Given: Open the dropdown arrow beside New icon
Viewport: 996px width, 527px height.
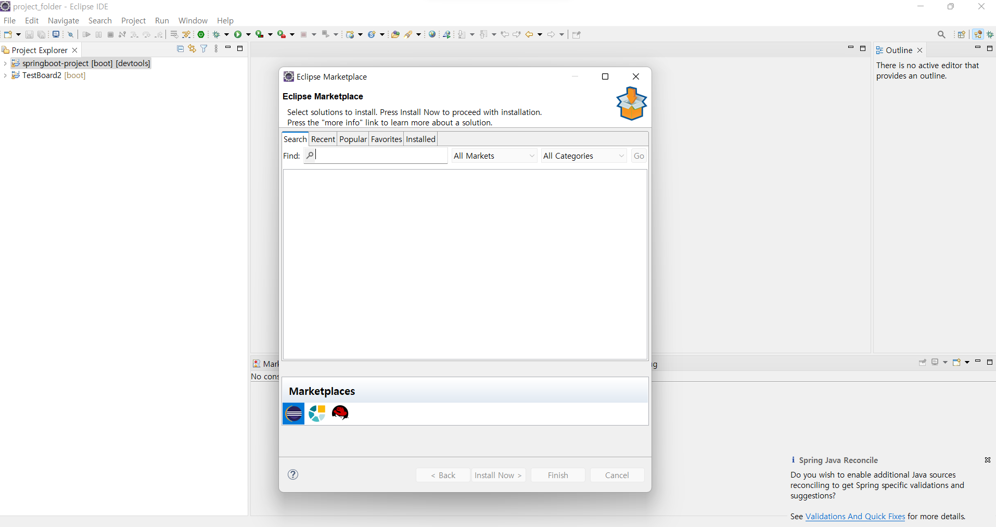Looking at the screenshot, I should 18,34.
